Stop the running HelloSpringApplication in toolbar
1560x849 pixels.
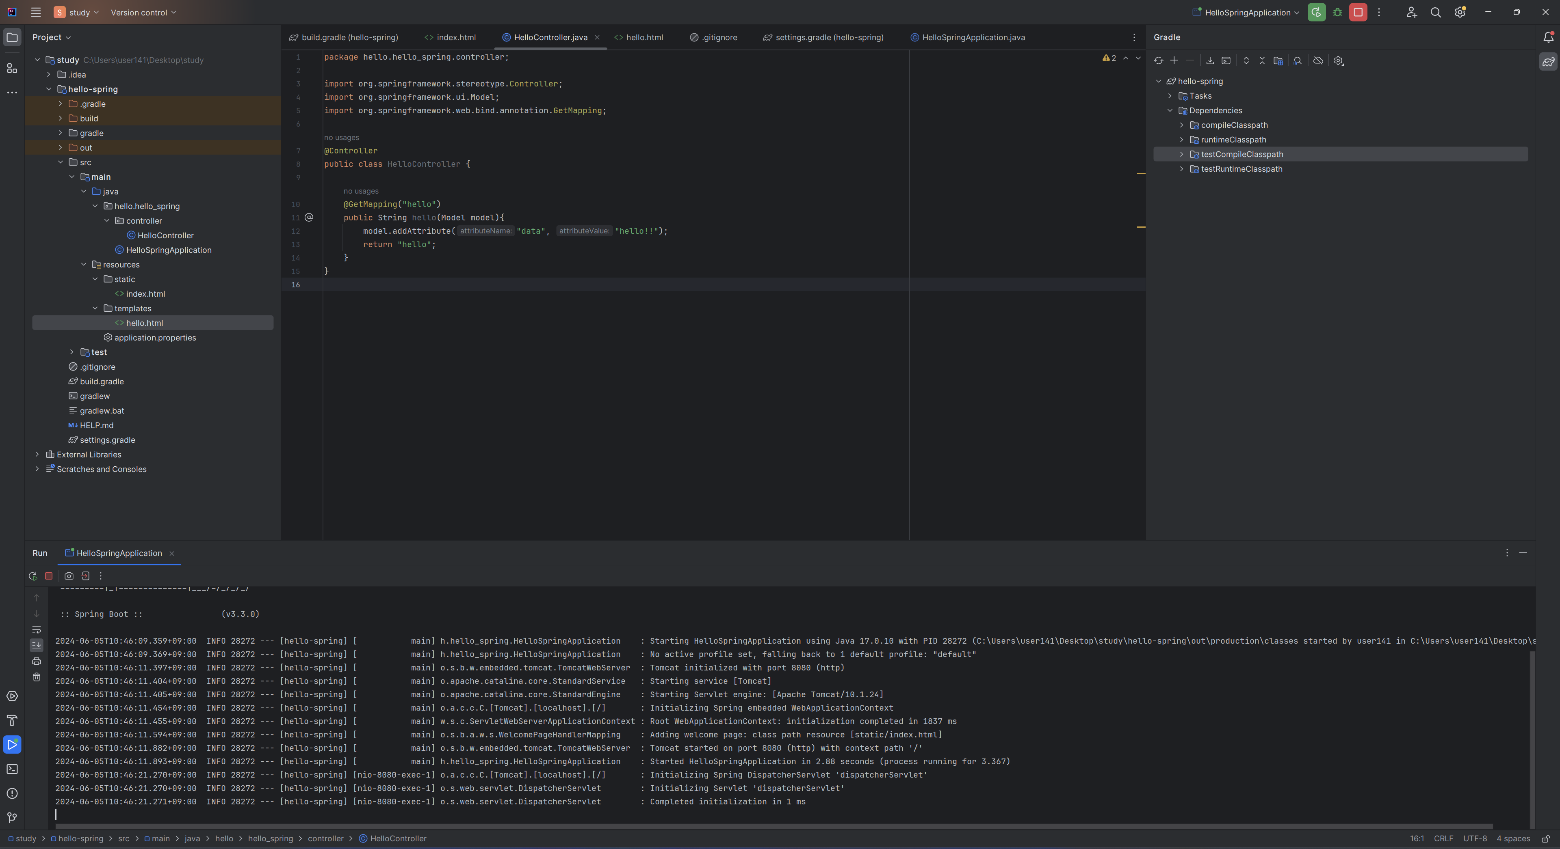tap(1358, 12)
